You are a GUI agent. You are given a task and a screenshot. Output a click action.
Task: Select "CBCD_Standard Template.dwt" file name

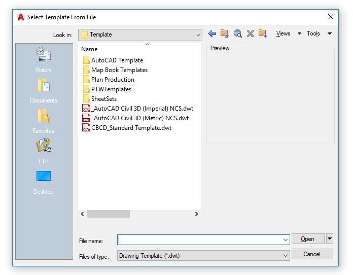tap(131, 128)
